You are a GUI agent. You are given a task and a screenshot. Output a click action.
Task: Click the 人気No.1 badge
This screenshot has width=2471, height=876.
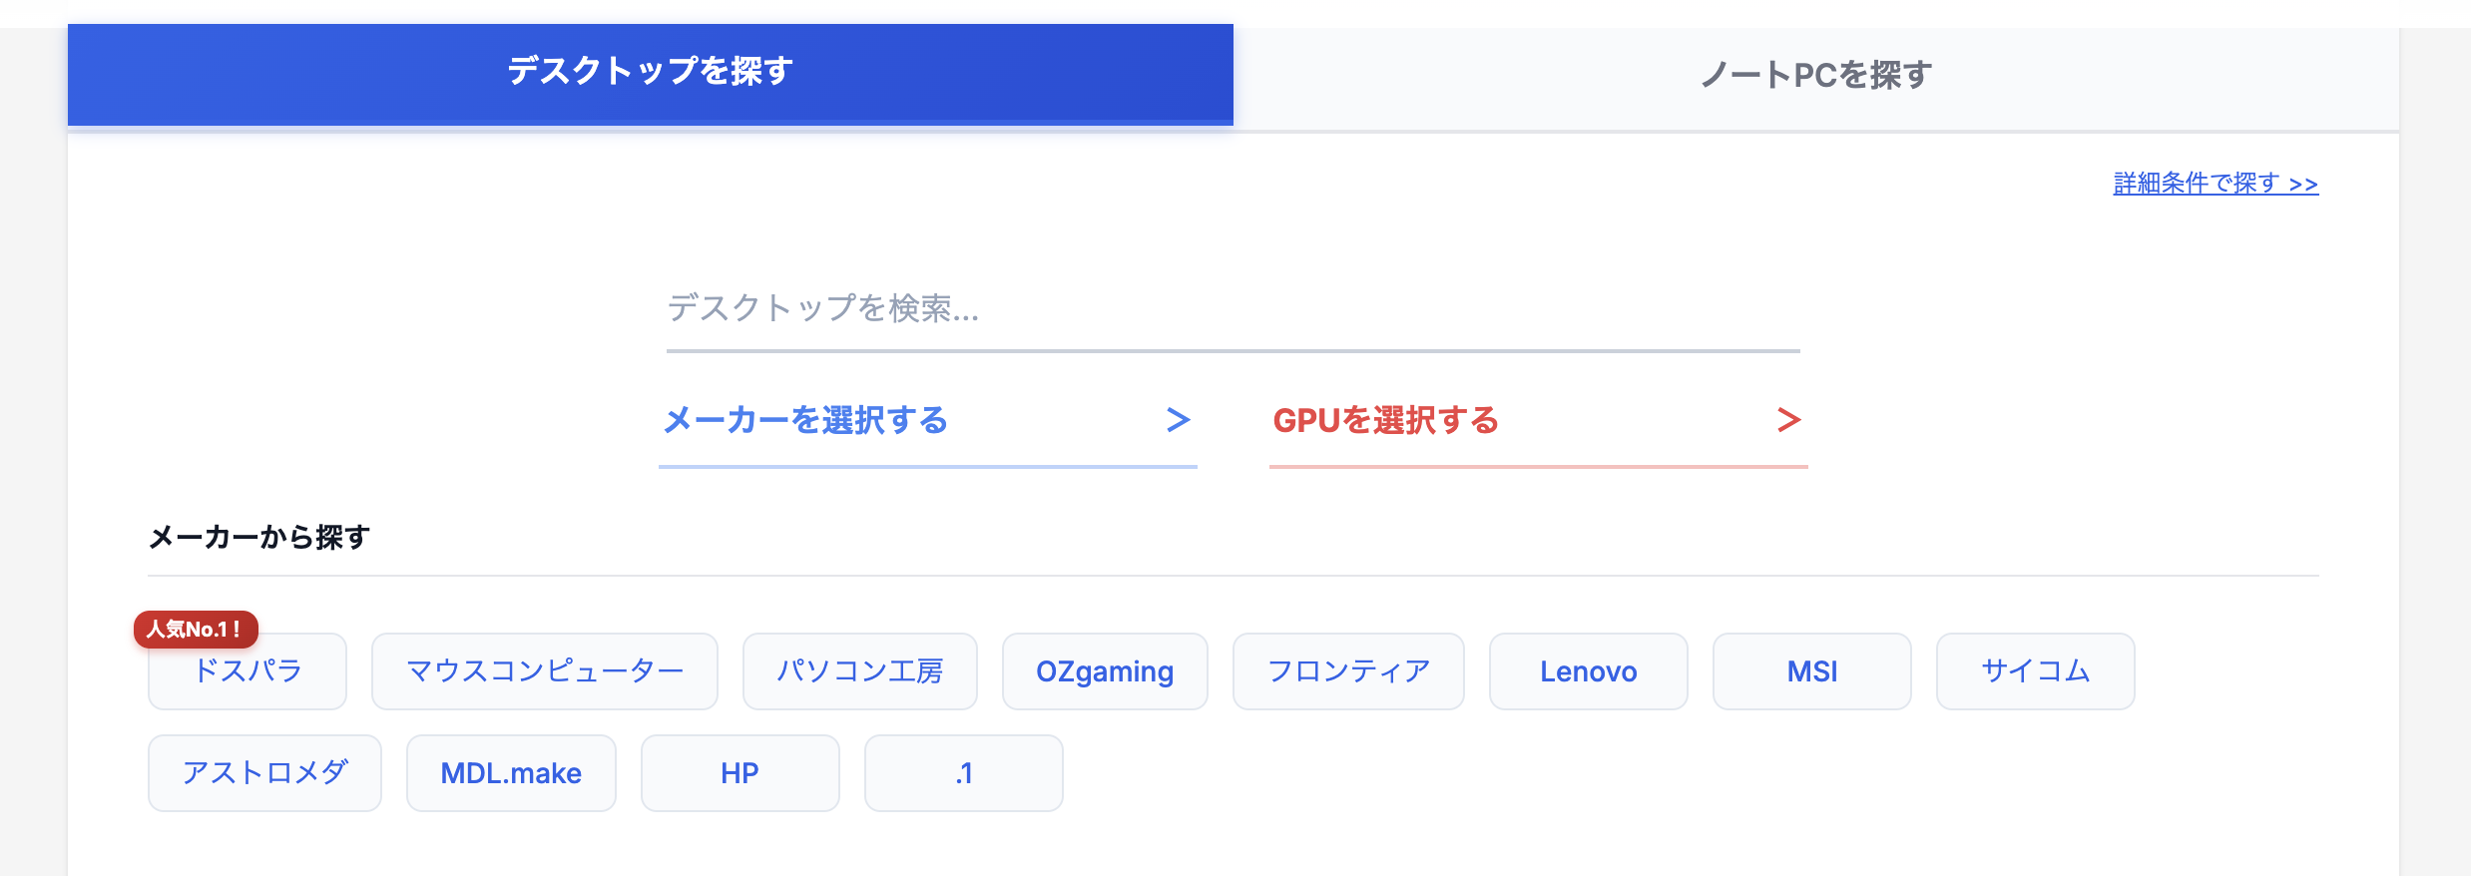tap(196, 630)
